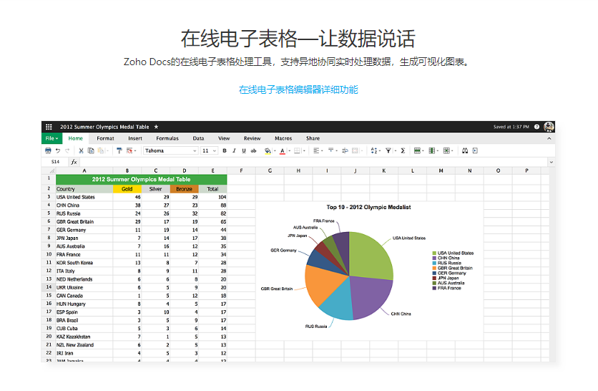Open the Share tab

[x=313, y=138]
